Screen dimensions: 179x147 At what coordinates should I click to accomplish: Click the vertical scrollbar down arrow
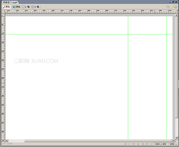click(x=177, y=138)
